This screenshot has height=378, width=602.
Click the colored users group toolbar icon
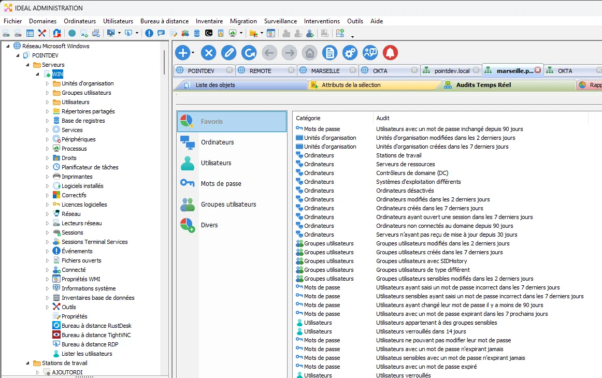point(185,33)
